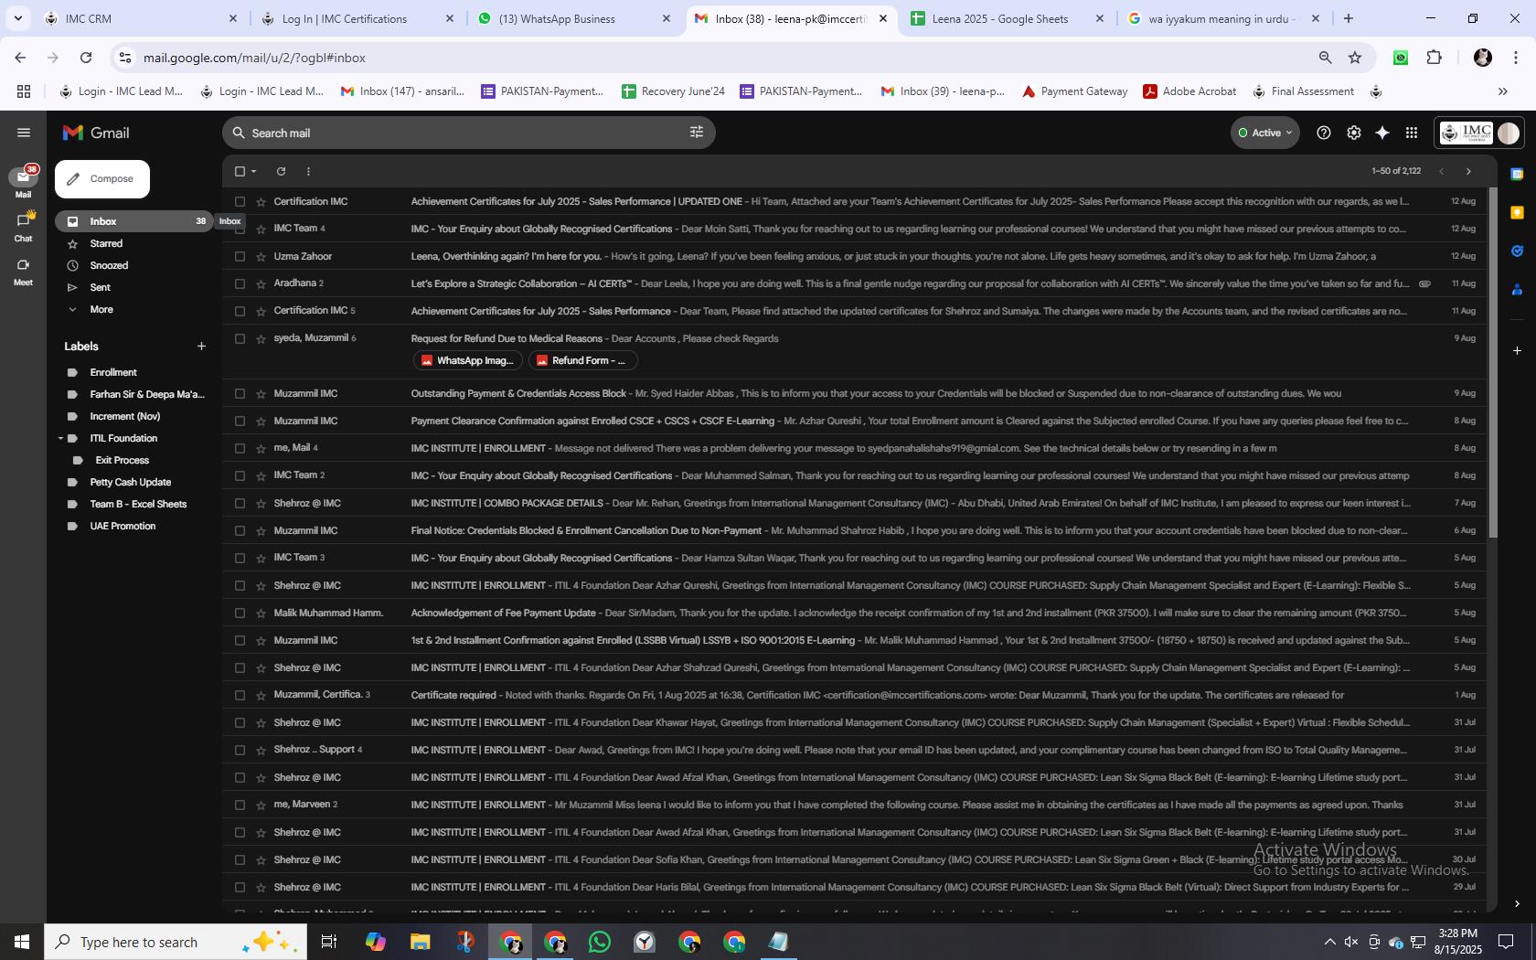Open the three-dot More toolbar menu
This screenshot has height=960, width=1536.
(x=308, y=171)
